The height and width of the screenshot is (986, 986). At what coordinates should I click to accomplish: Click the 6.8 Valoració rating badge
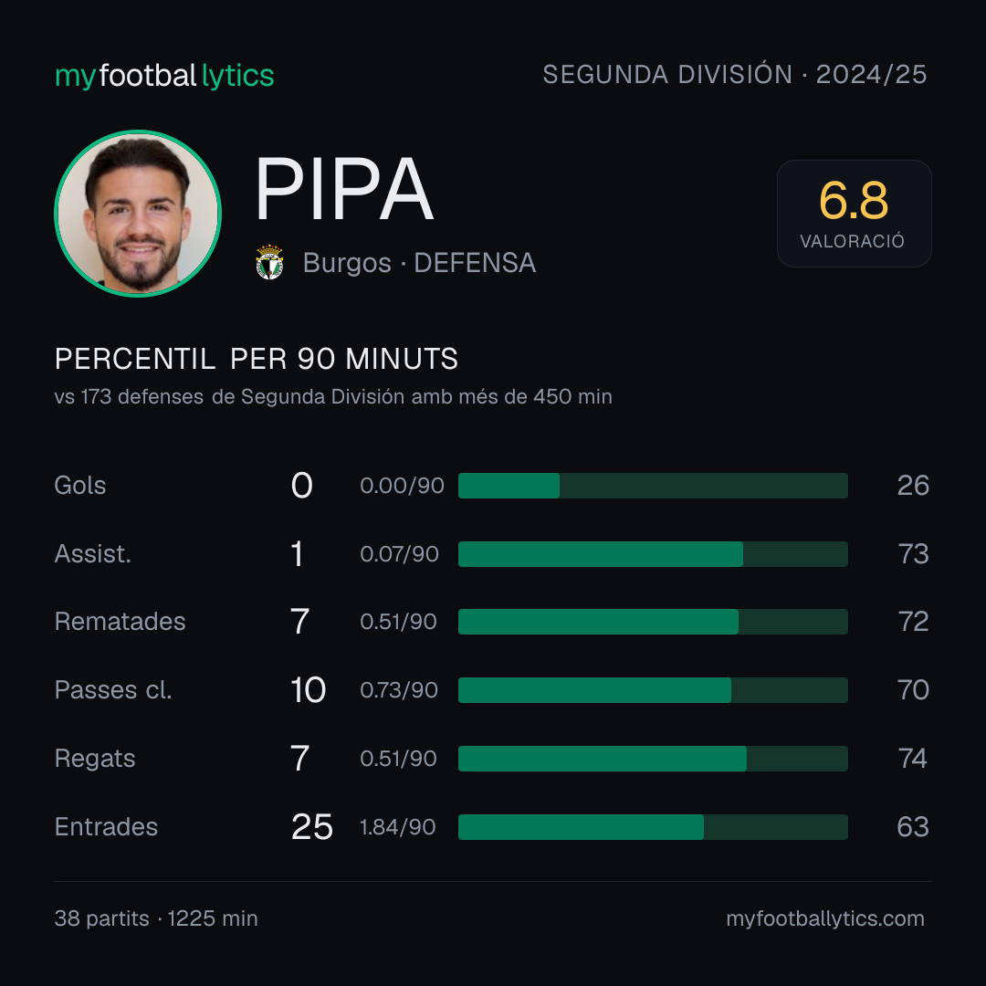pos(854,213)
